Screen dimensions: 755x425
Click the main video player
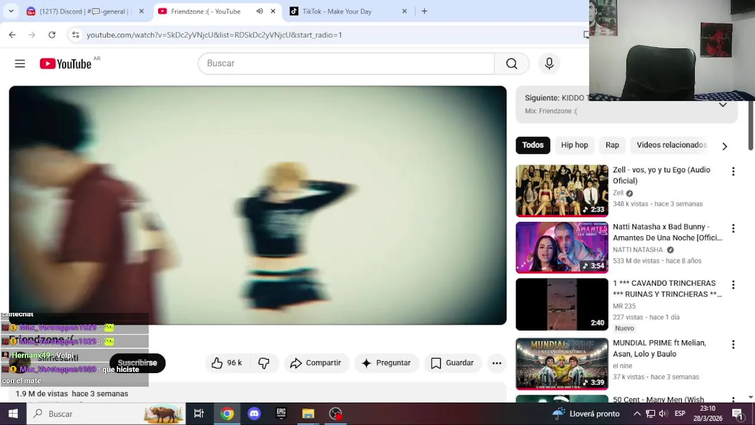coord(258,205)
